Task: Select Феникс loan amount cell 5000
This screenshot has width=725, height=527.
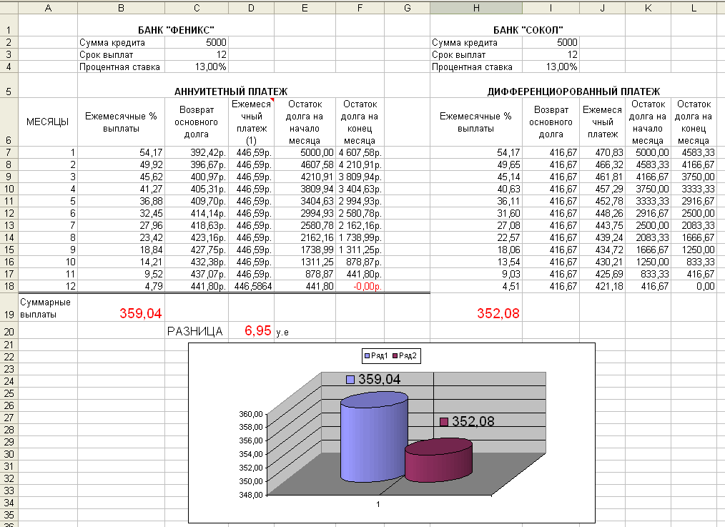Action: (x=197, y=42)
